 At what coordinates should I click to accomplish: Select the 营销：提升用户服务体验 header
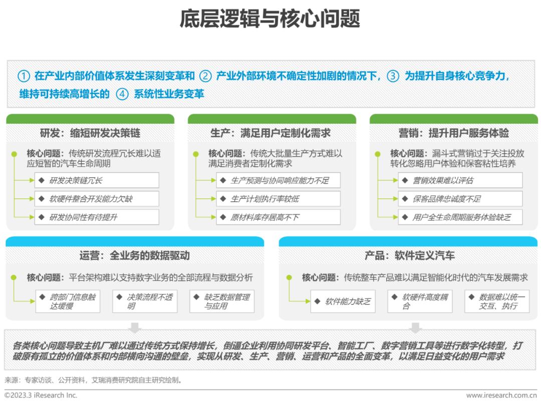[453, 133]
